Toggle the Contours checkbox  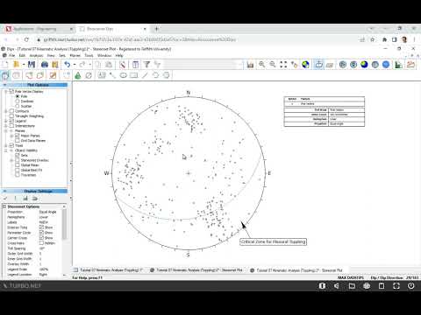[11, 111]
